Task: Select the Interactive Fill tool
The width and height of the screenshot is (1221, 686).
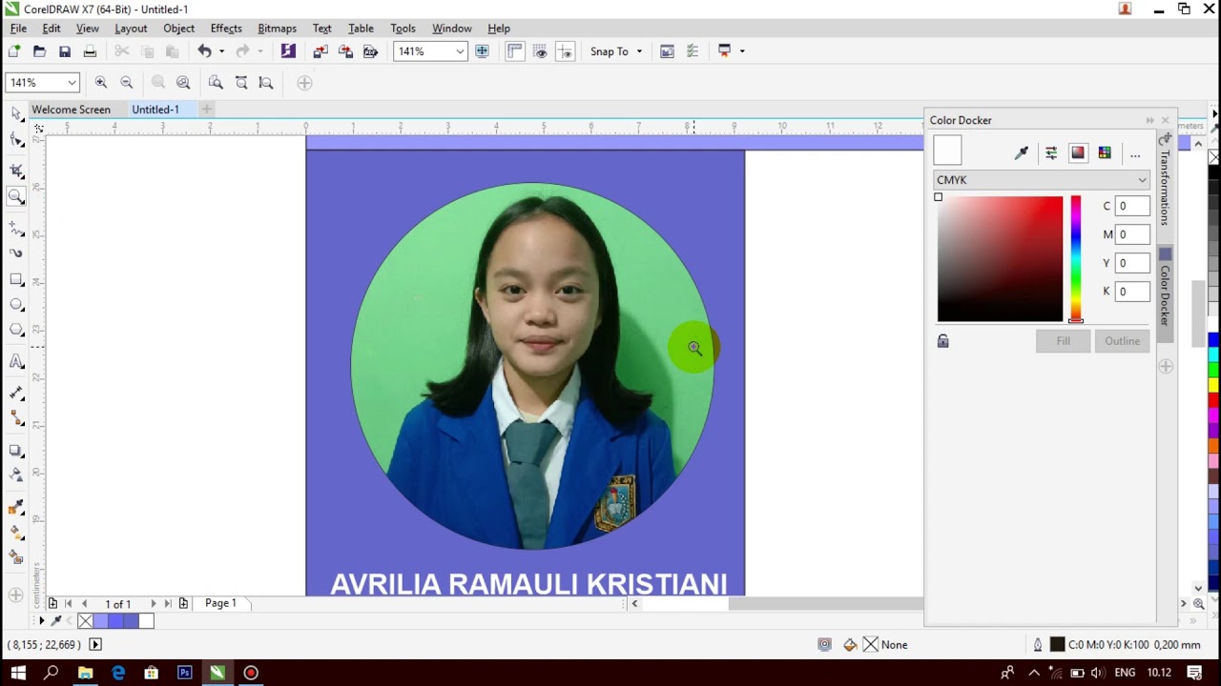Action: (16, 532)
